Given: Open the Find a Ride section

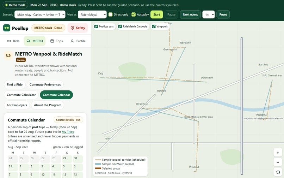Looking at the screenshot, I should click(15, 85).
